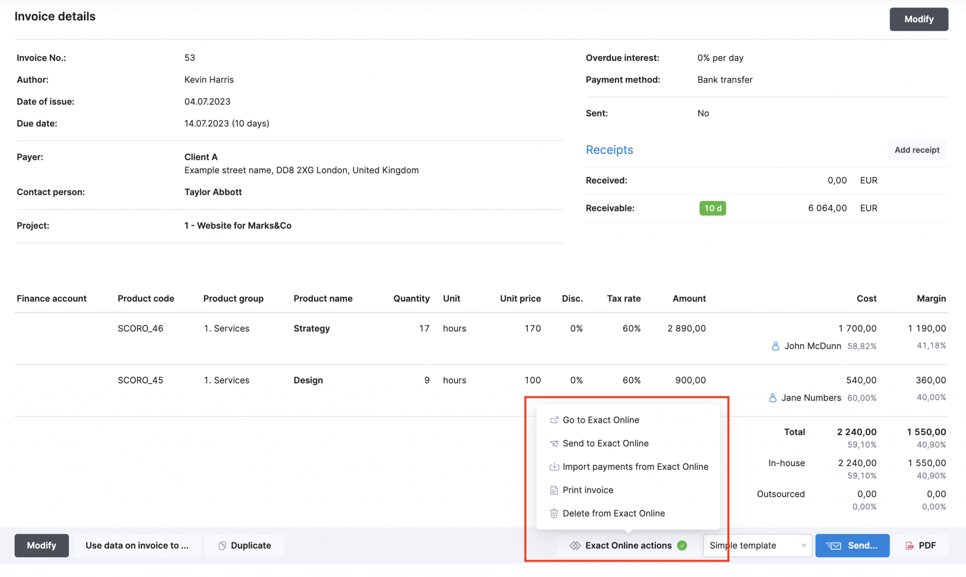Screen dimensions: 966x577
Task: Click the green 10 d badge
Action: [713, 208]
